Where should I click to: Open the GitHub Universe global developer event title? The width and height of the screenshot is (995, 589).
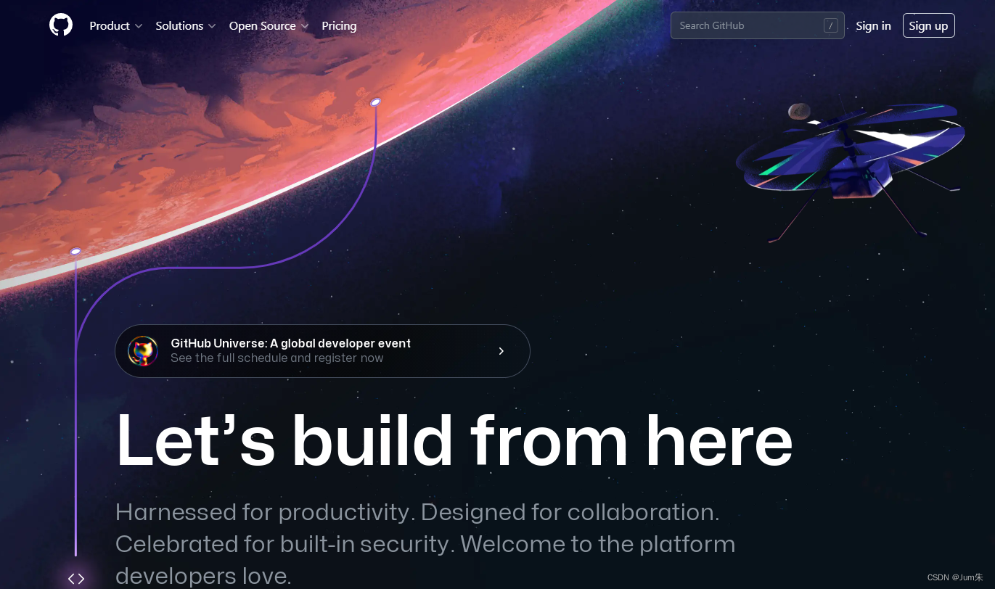(291, 343)
